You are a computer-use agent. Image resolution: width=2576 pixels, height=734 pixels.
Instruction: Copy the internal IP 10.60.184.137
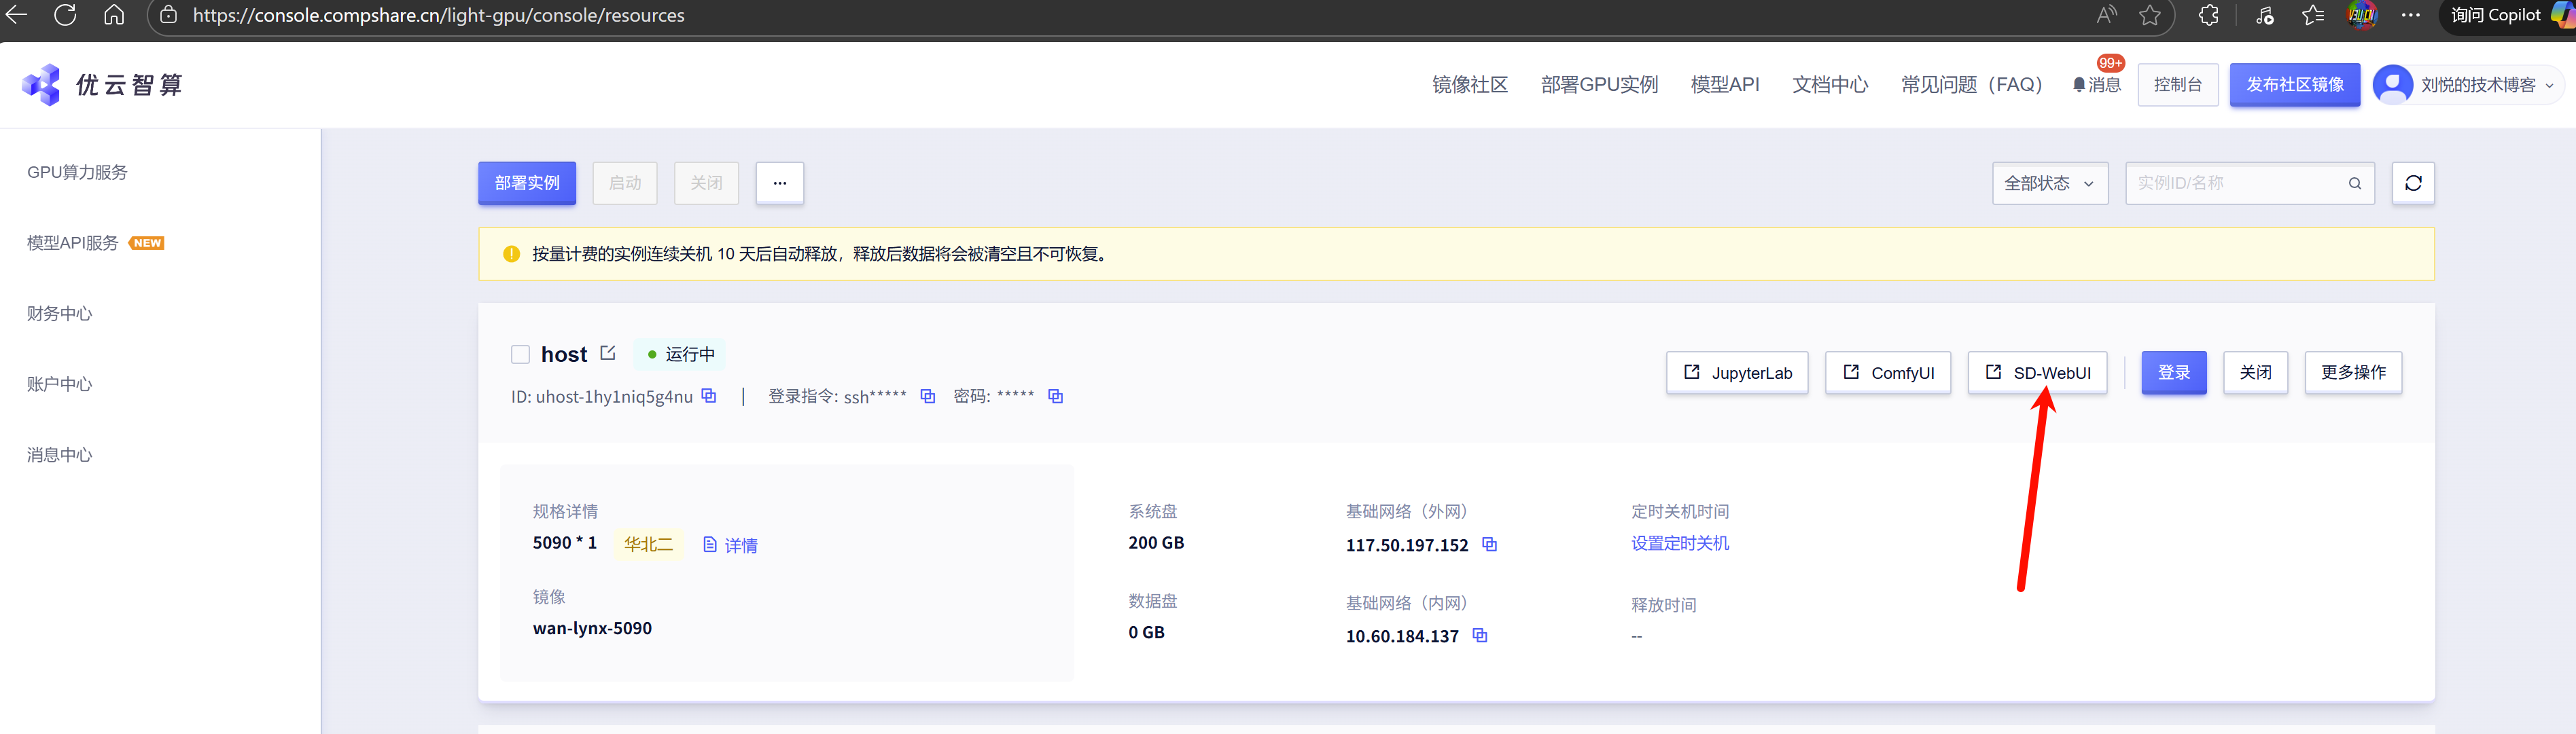click(x=1480, y=636)
